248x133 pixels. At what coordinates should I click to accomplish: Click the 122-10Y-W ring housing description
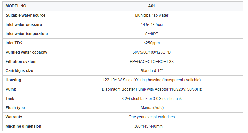click(x=152, y=80)
